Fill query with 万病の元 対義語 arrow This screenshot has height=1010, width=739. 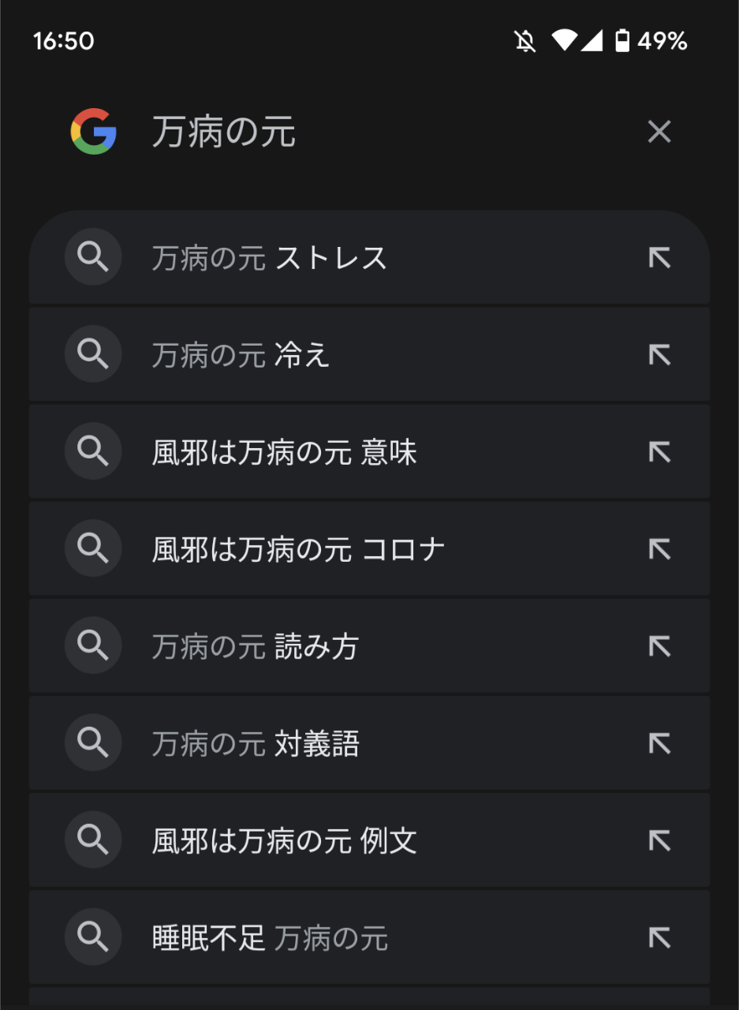(659, 743)
